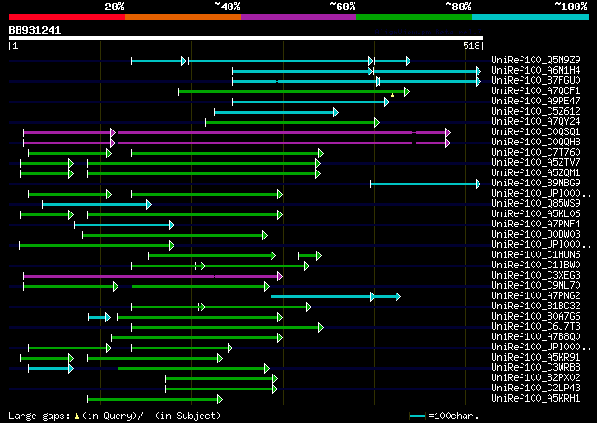Click the cyan alignment bar in the A7PNF4 row
This screenshot has width=597, height=423.
pos(124,225)
